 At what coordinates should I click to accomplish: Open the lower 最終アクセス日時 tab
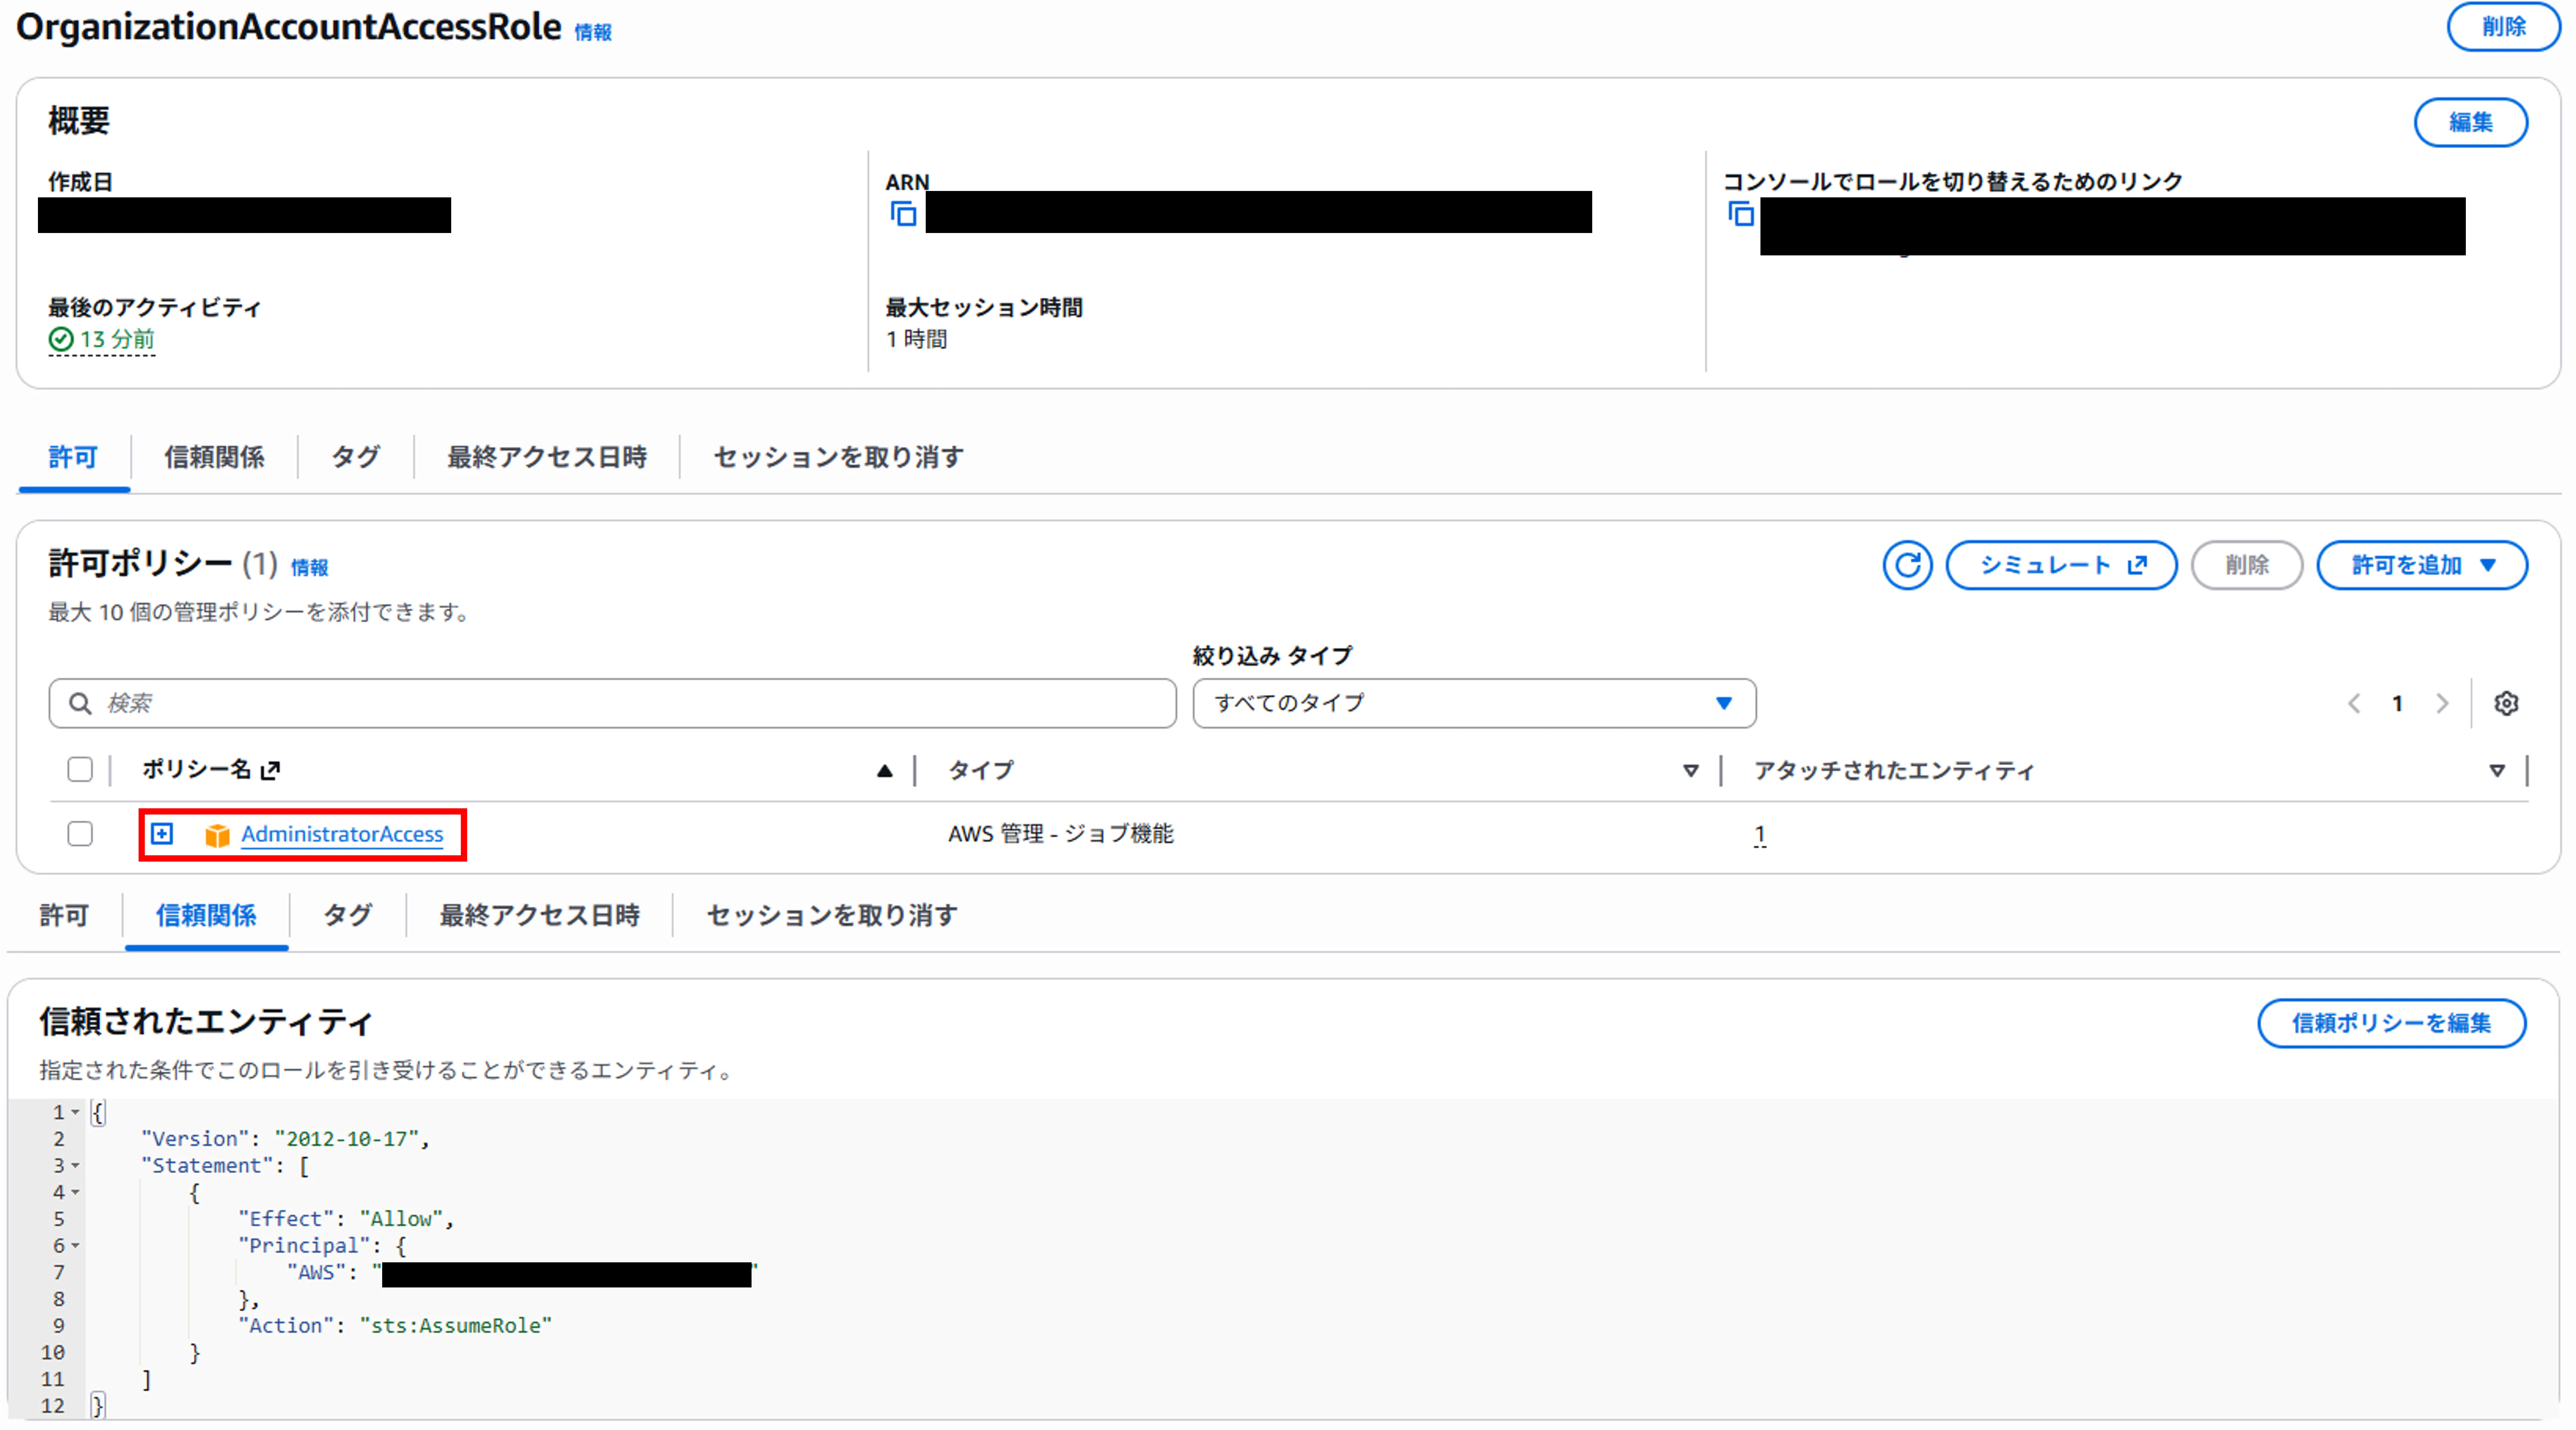pyautogui.click(x=540, y=916)
